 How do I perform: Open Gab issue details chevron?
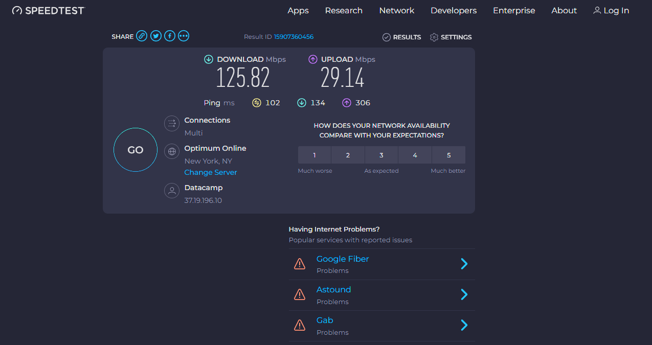(x=464, y=325)
